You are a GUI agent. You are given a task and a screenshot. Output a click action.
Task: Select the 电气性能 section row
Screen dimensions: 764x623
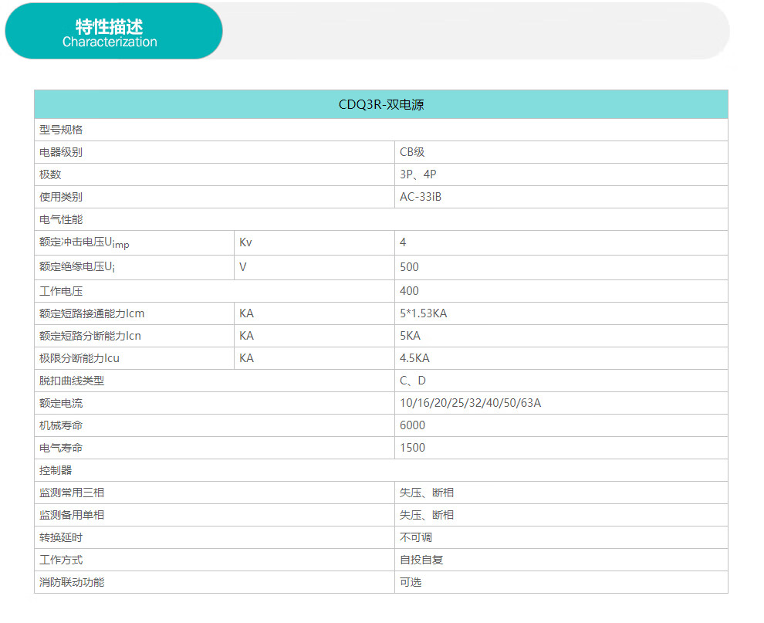tap(381, 219)
